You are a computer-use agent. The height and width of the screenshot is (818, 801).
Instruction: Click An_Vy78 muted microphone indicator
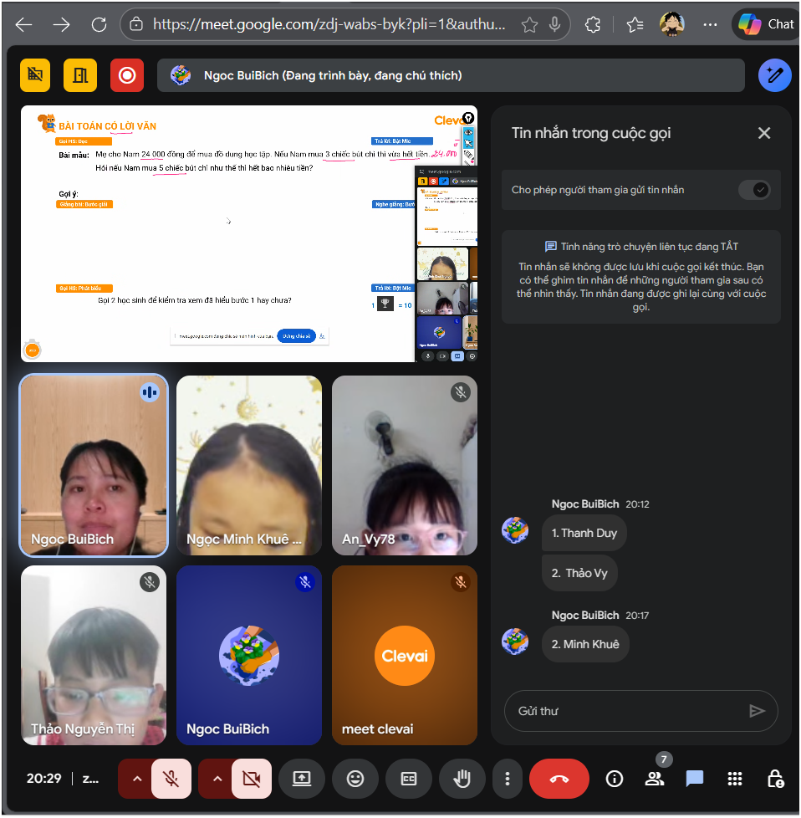tap(461, 391)
